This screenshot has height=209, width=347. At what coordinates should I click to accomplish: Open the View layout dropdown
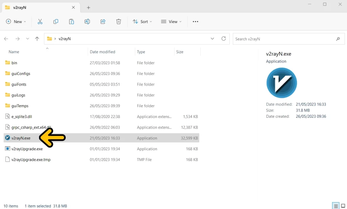tap(171, 22)
